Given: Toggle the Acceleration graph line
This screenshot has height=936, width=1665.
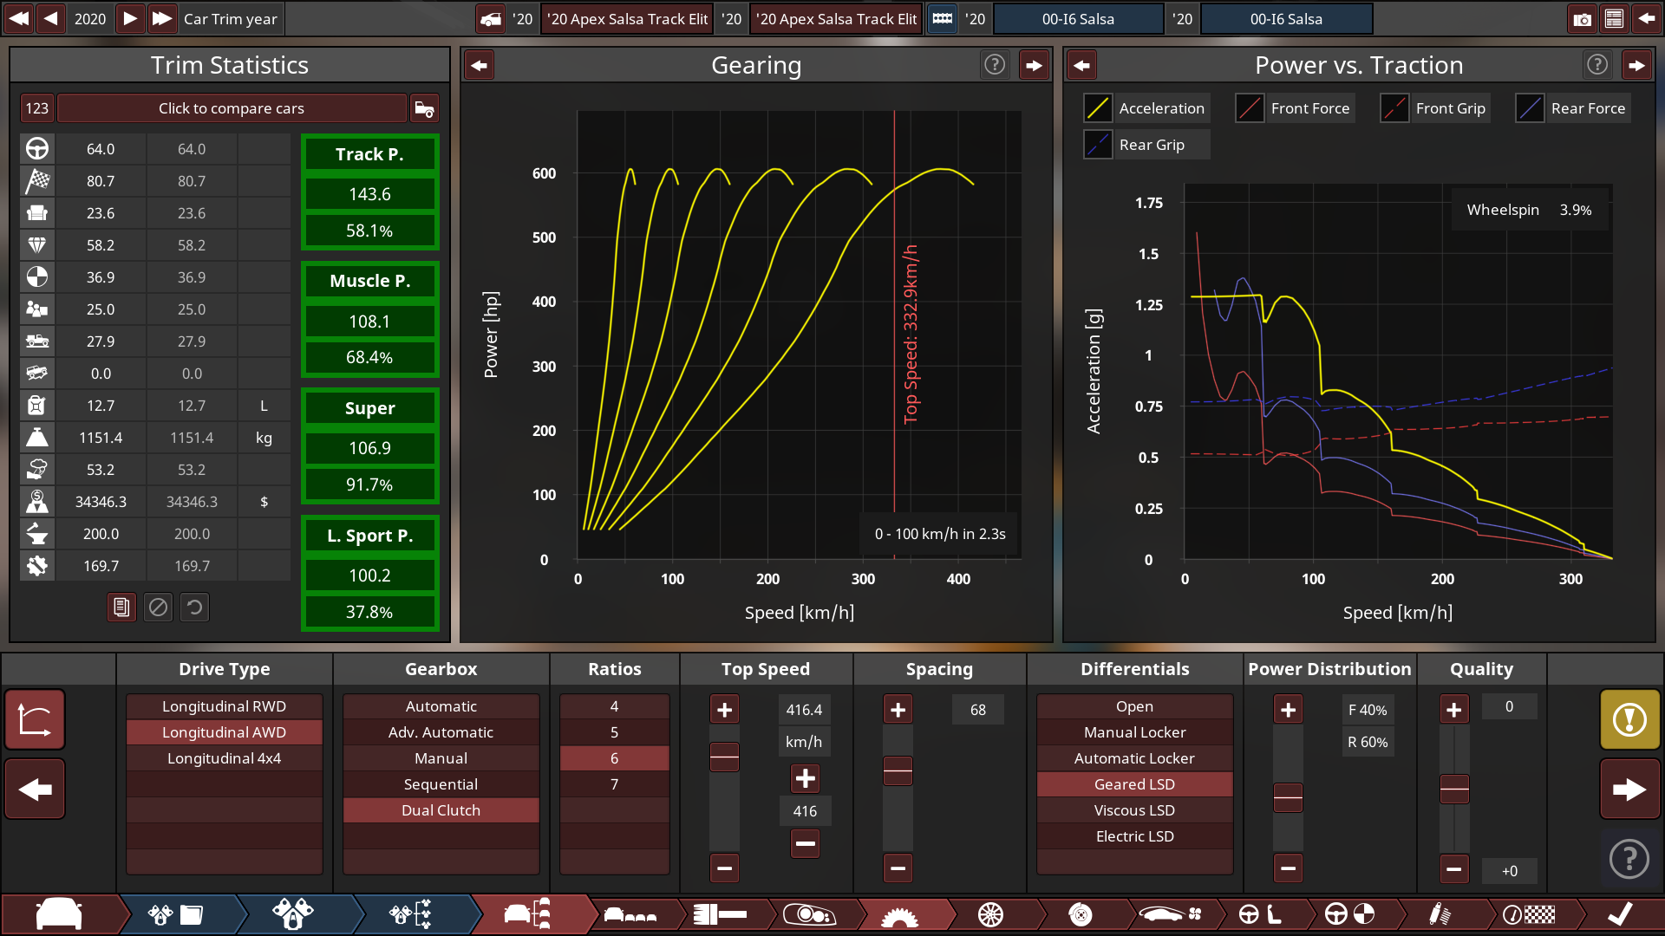Looking at the screenshot, I should pyautogui.click(x=1098, y=108).
